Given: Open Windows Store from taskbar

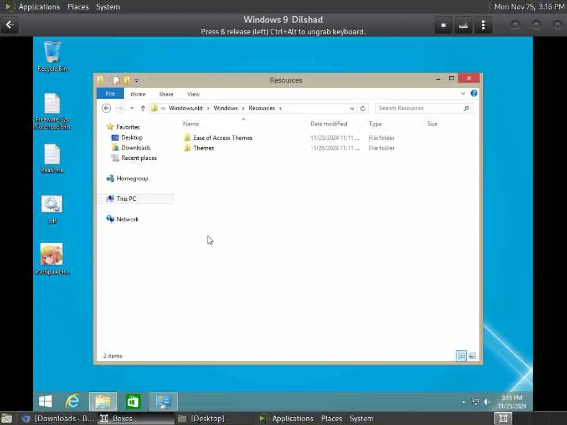Looking at the screenshot, I should tap(133, 401).
